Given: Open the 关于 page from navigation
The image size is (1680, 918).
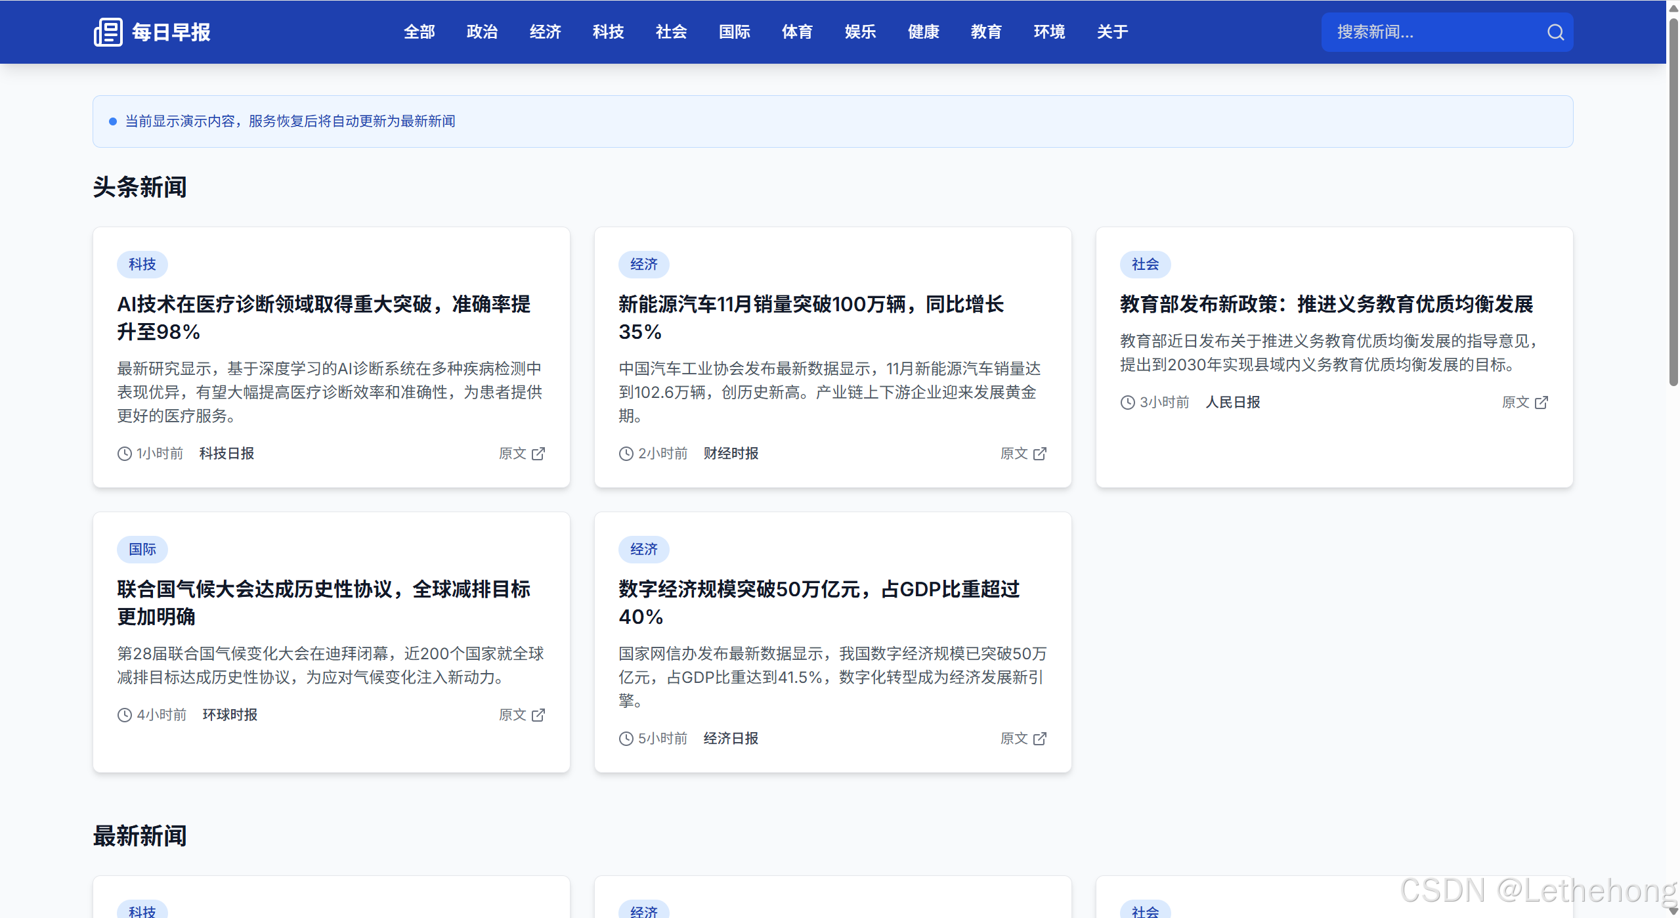Looking at the screenshot, I should point(1111,32).
